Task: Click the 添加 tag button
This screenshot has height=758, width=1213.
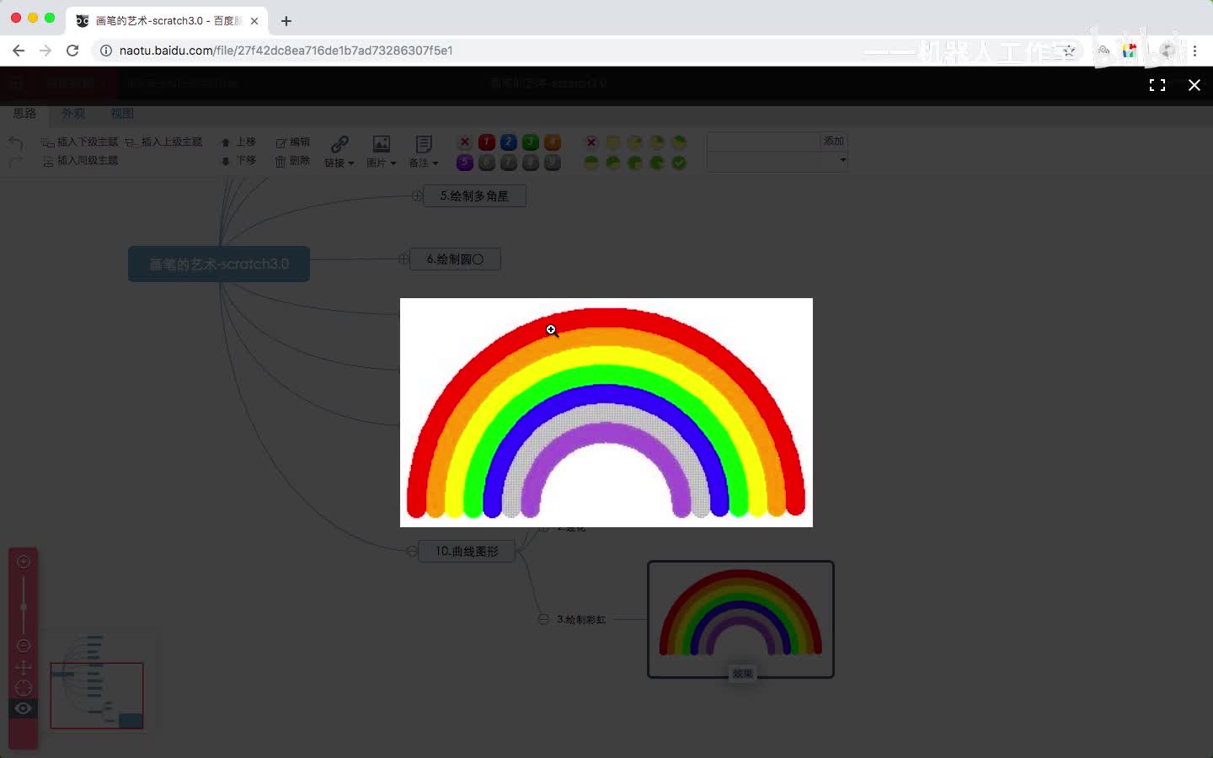Action: 834,141
